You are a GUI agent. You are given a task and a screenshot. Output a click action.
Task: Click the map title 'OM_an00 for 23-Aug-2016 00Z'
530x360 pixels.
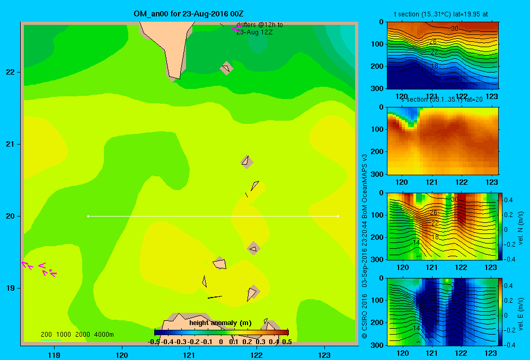[x=189, y=14]
